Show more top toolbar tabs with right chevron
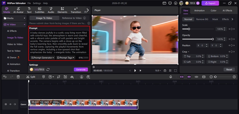The height and width of the screenshot is (114, 239). [88, 10]
